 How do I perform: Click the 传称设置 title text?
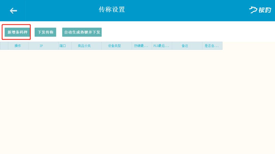(112, 10)
